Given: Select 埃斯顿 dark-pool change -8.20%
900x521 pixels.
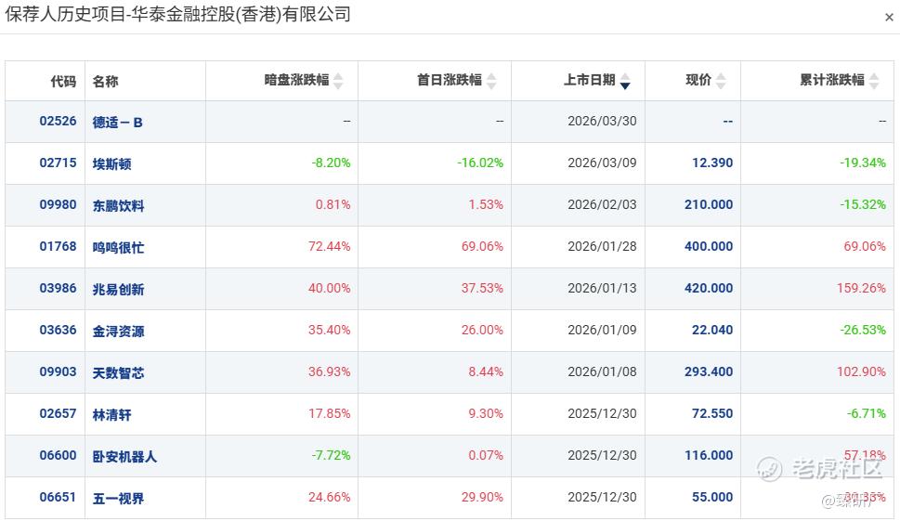Looking at the screenshot, I should click(332, 163).
